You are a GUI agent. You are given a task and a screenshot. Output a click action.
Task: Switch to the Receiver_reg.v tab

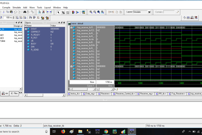[145, 94]
